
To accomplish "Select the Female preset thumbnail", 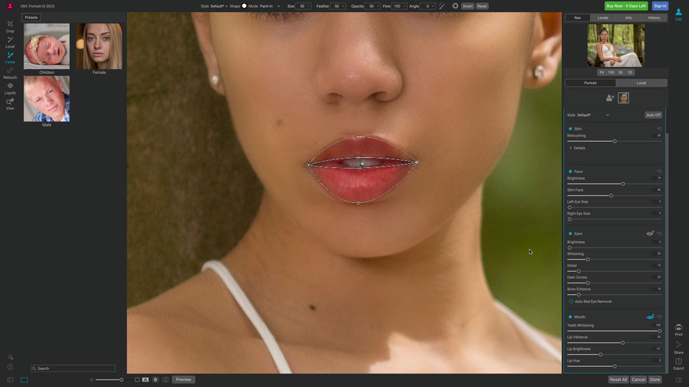I will pos(100,46).
